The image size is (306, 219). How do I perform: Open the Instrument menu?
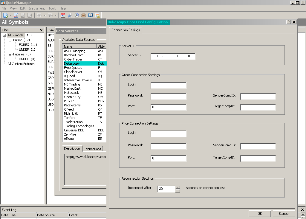coord(37,8)
